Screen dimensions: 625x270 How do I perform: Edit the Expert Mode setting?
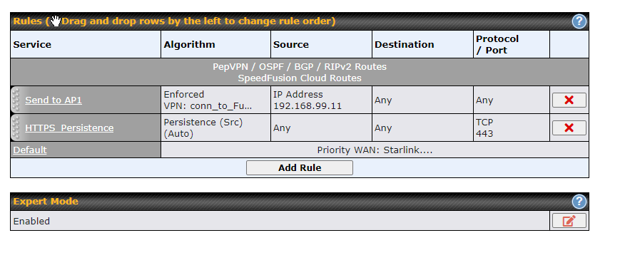click(569, 221)
